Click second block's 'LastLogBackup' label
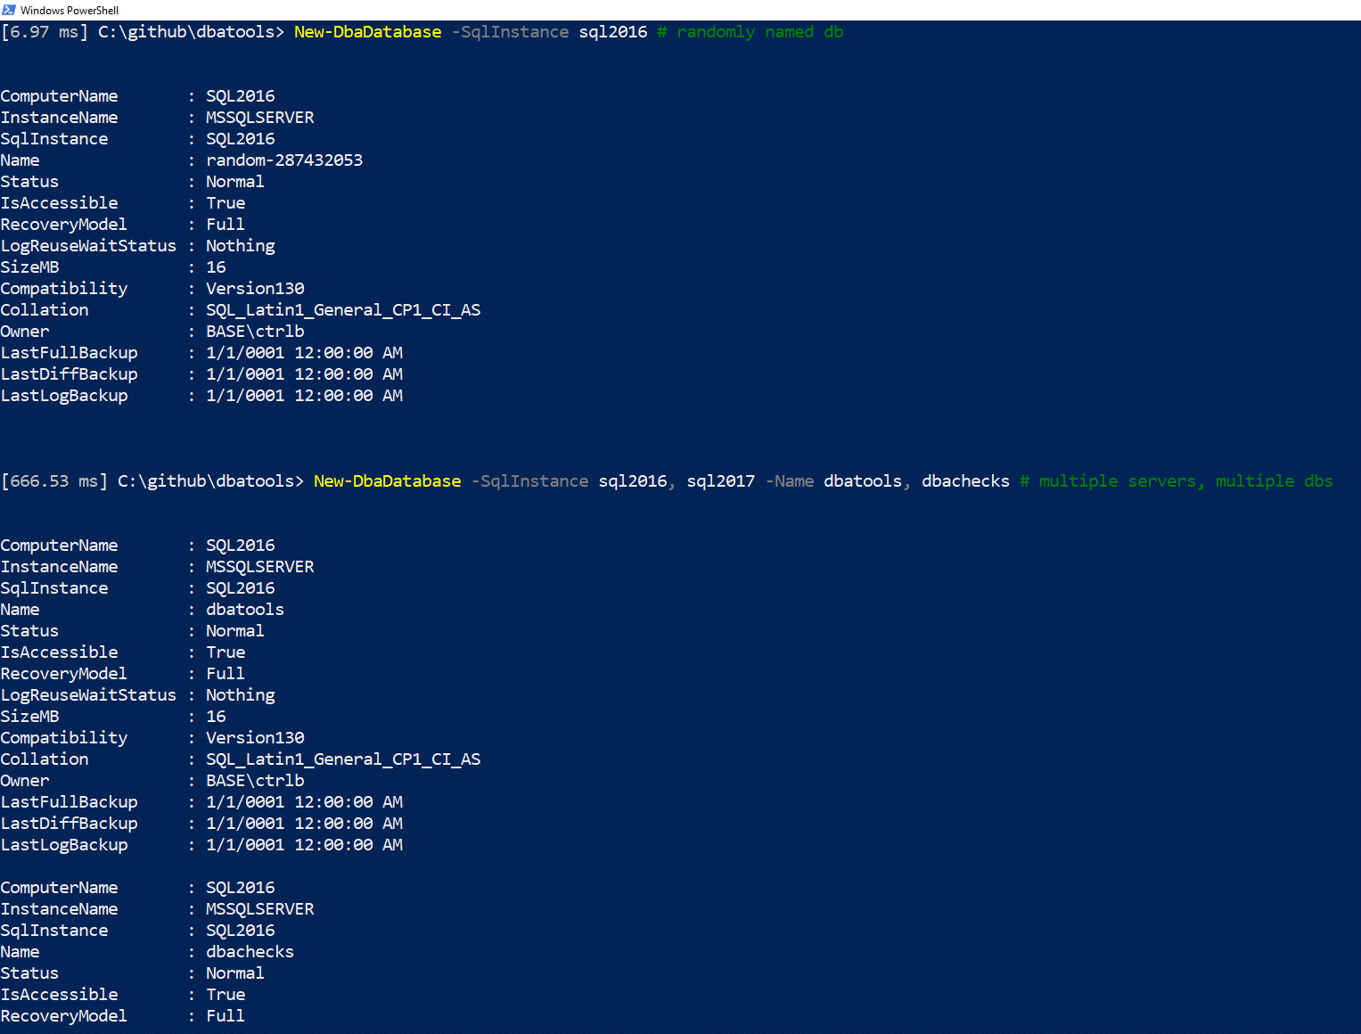Screen dimensions: 1361x1034 (64, 845)
